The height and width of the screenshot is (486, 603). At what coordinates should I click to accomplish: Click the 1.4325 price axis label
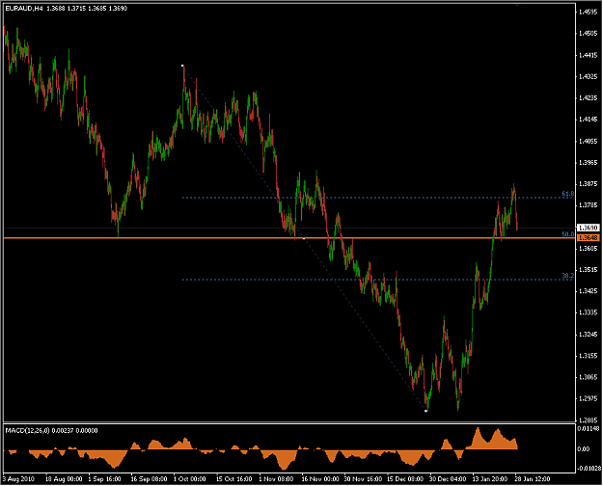pyautogui.click(x=589, y=77)
